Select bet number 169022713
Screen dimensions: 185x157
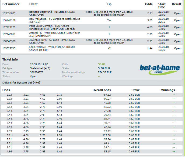(9, 48)
